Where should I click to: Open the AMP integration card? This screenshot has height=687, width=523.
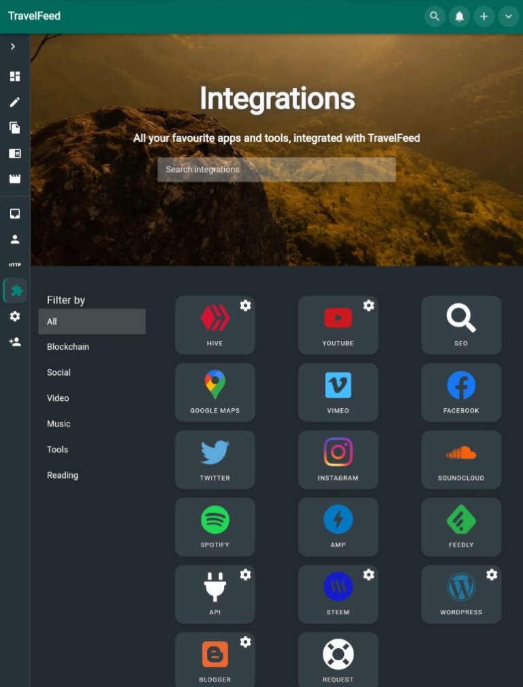(x=338, y=527)
